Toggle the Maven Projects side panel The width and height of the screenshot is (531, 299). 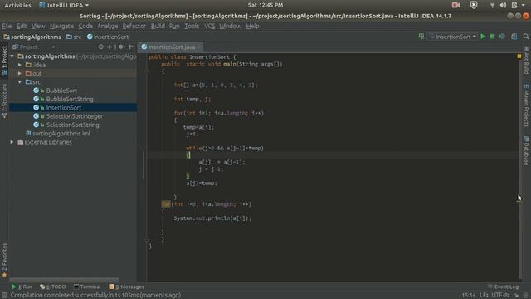coord(527,105)
